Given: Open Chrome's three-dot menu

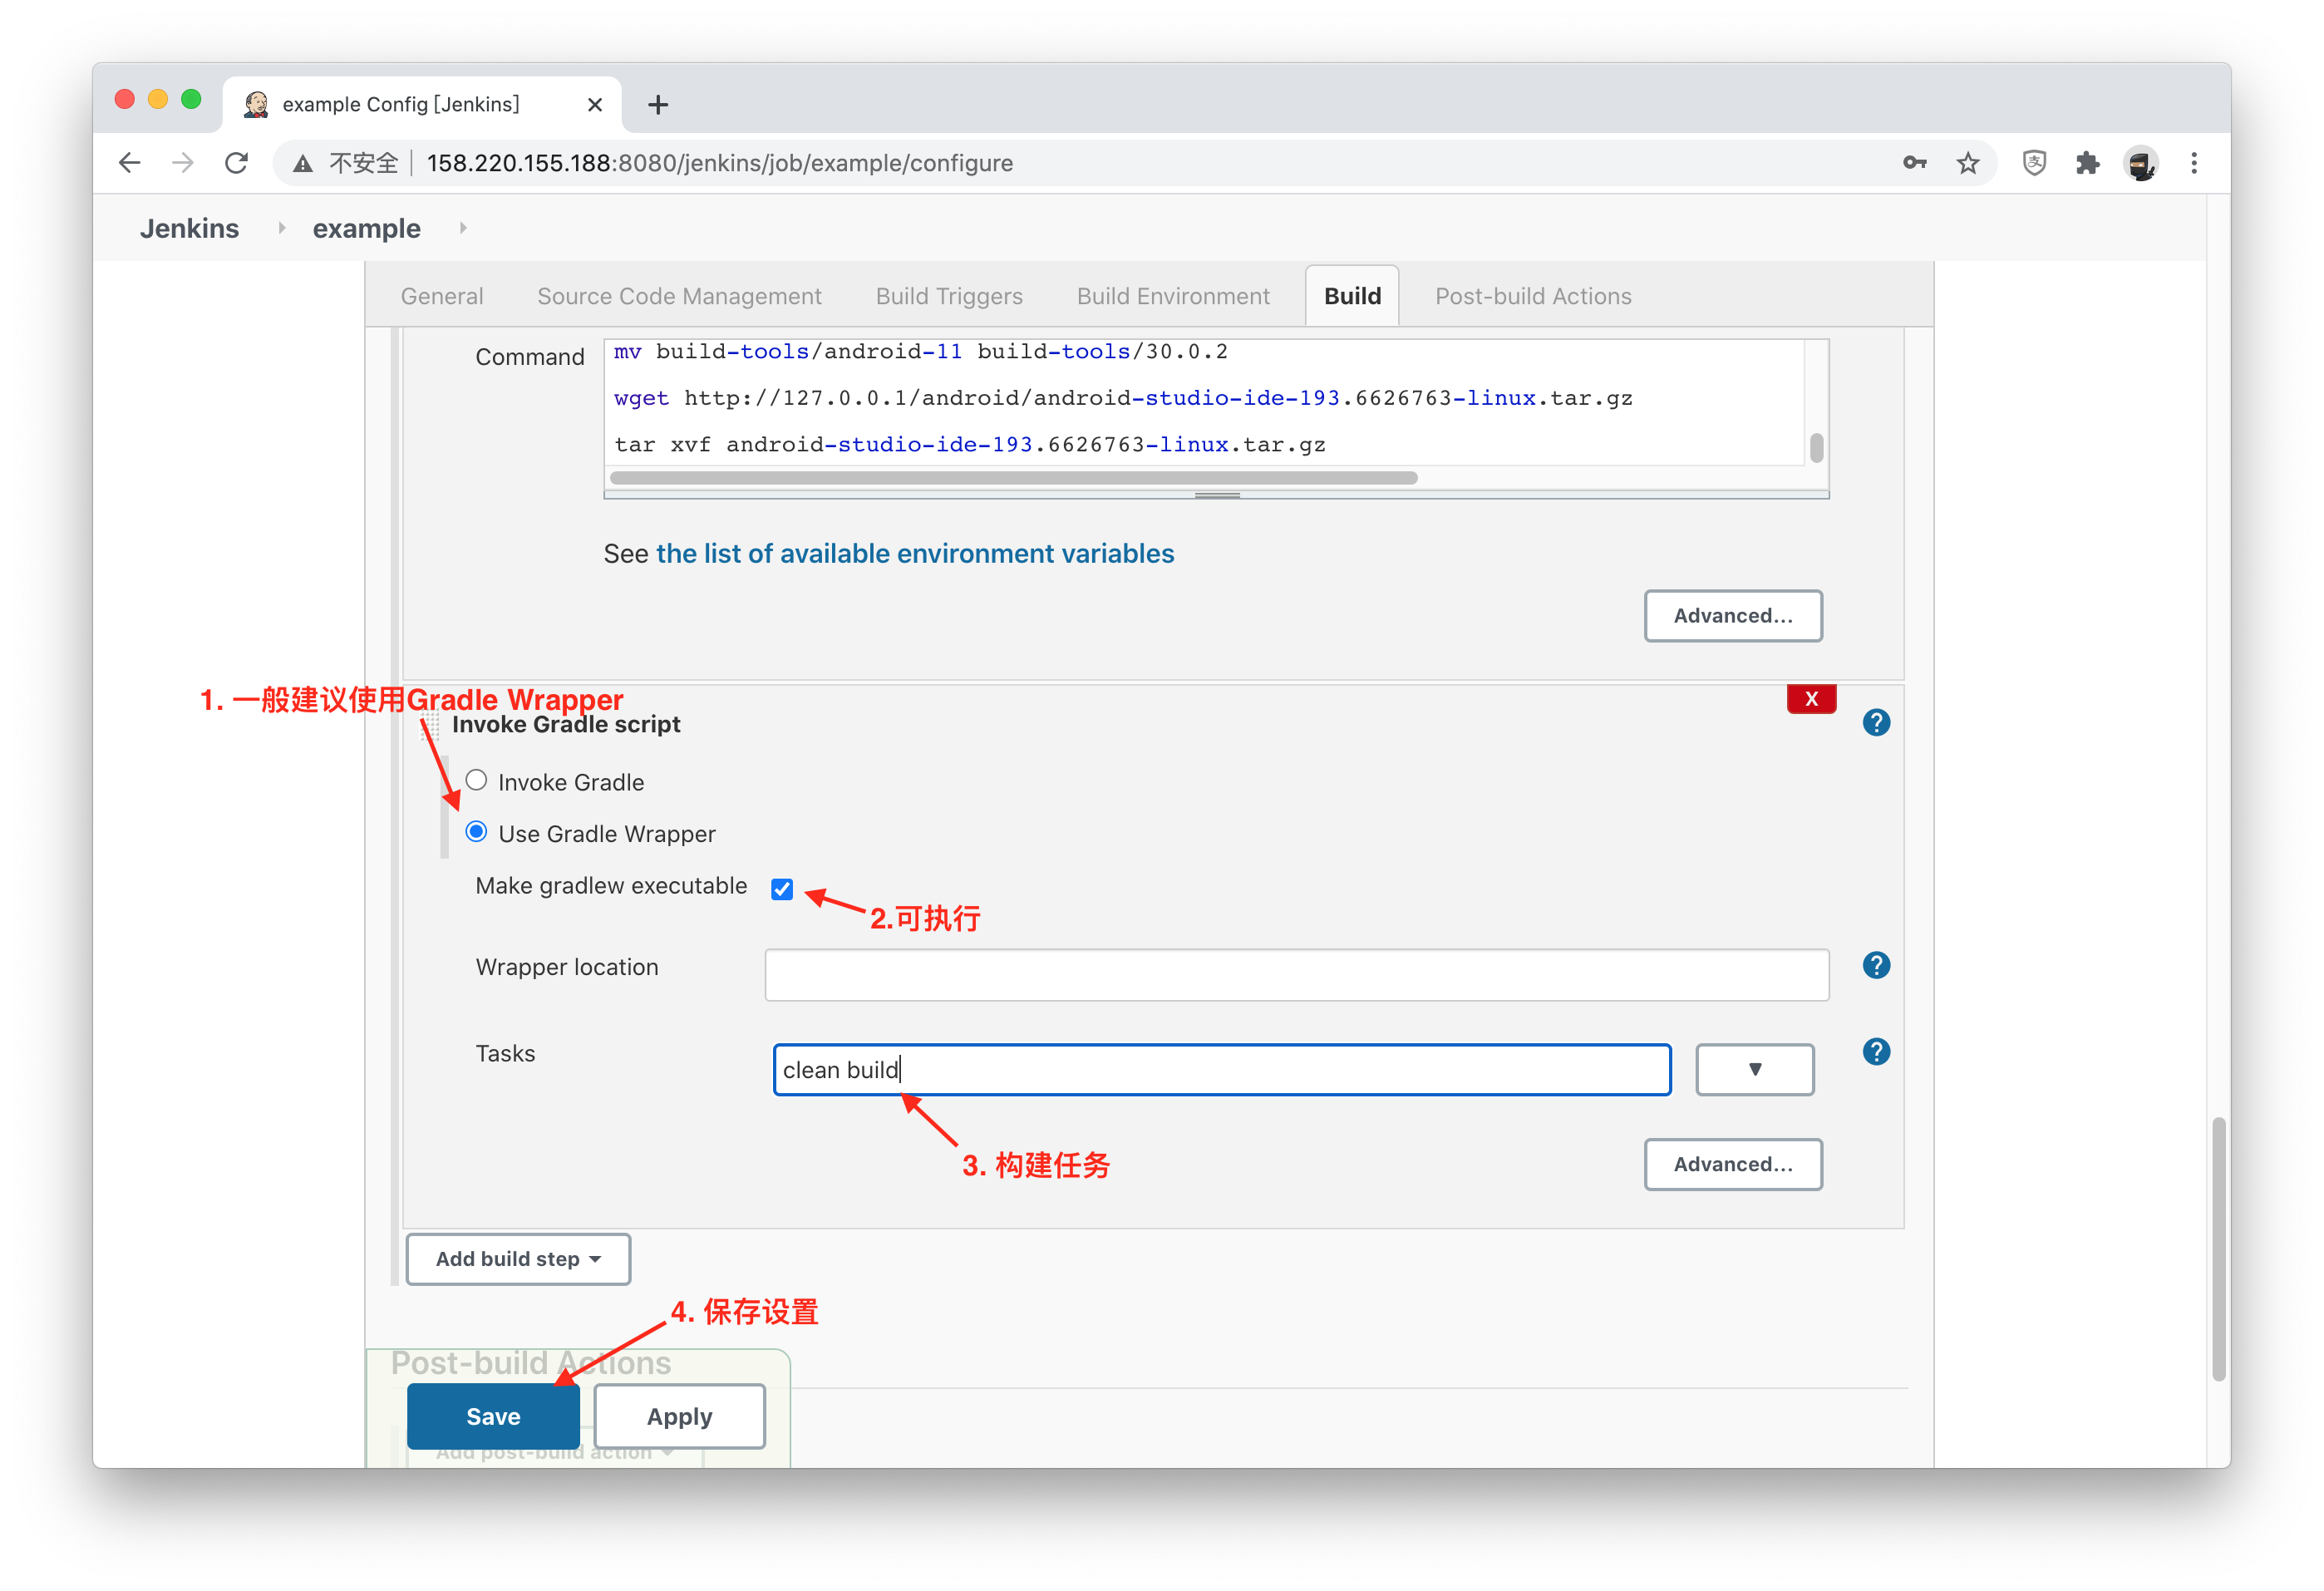Looking at the screenshot, I should point(2194,163).
